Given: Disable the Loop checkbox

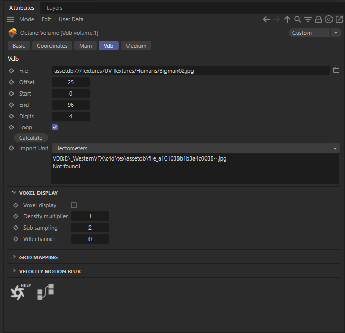Looking at the screenshot, I should 55,127.
